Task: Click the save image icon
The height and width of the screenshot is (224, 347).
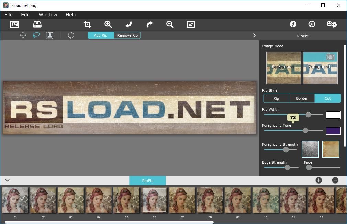Action: click(37, 24)
